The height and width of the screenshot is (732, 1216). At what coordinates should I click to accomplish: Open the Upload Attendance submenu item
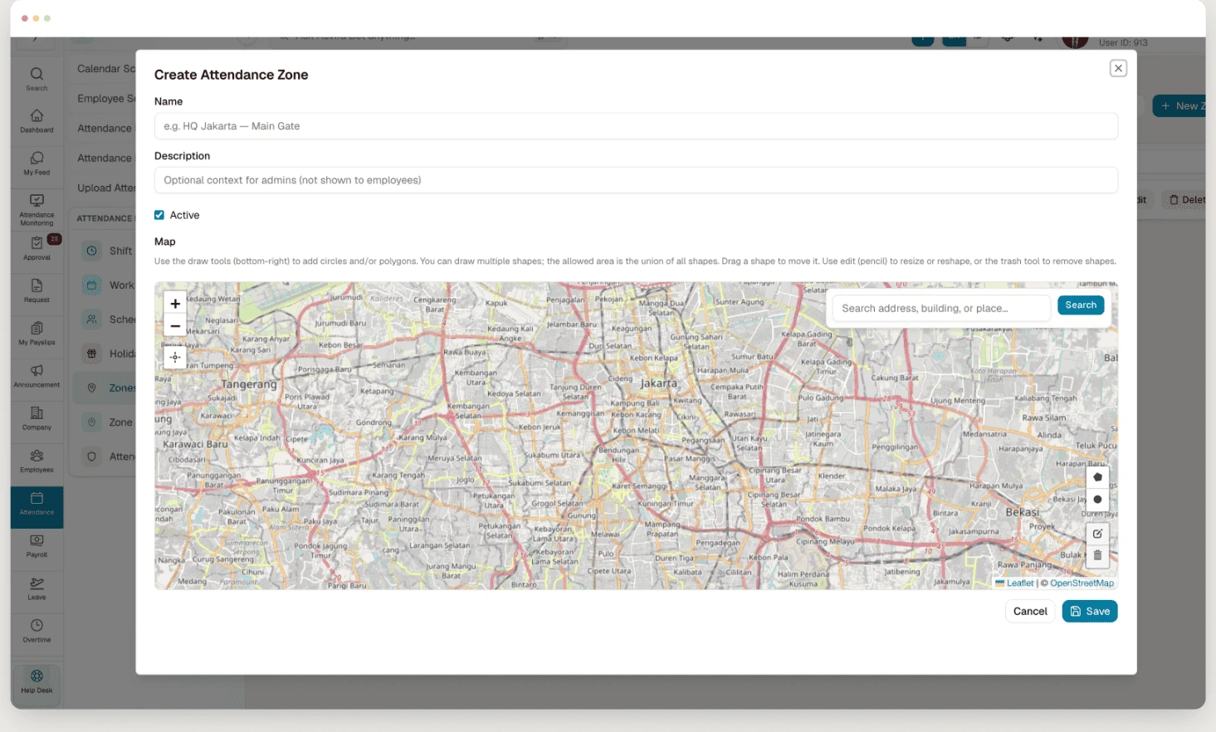(105, 188)
